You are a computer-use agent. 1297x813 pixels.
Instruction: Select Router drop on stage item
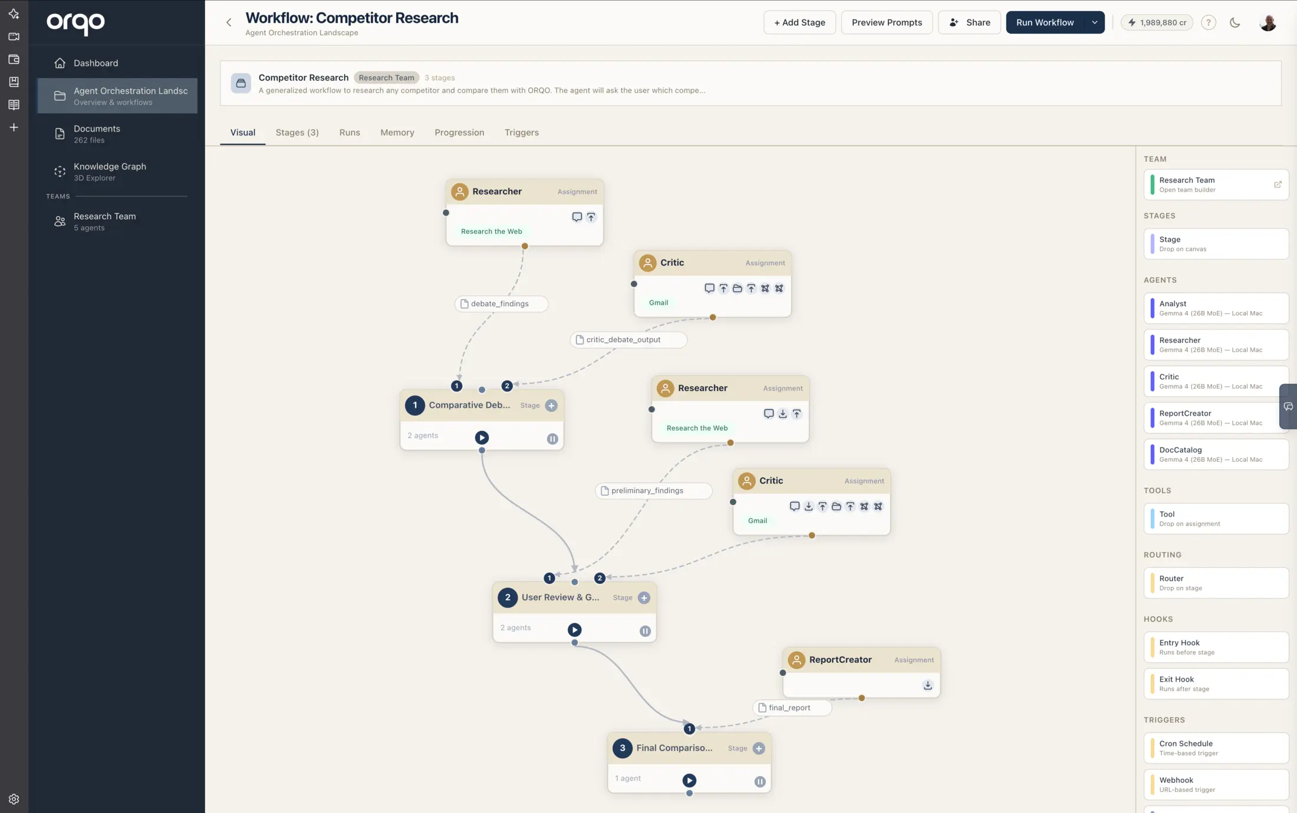[x=1216, y=583]
